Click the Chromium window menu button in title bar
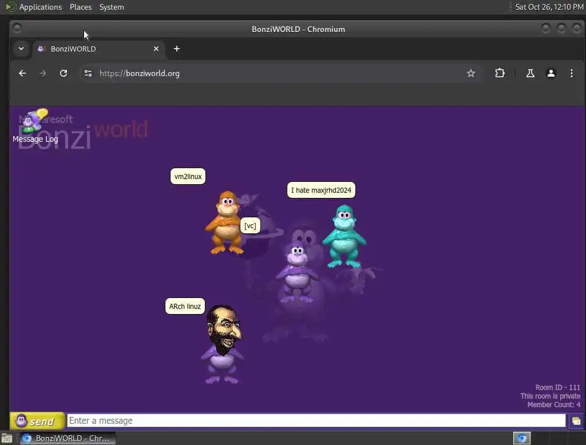This screenshot has height=445, width=586. coord(17,28)
